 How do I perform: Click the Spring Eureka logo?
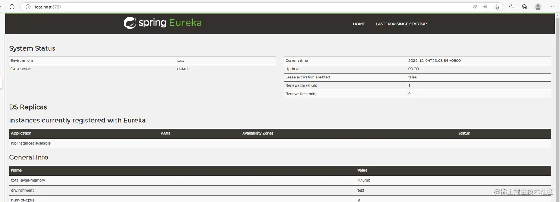(163, 23)
